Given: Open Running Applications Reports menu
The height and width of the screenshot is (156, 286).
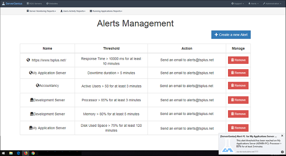Looking at the screenshot, I should 106,11.
